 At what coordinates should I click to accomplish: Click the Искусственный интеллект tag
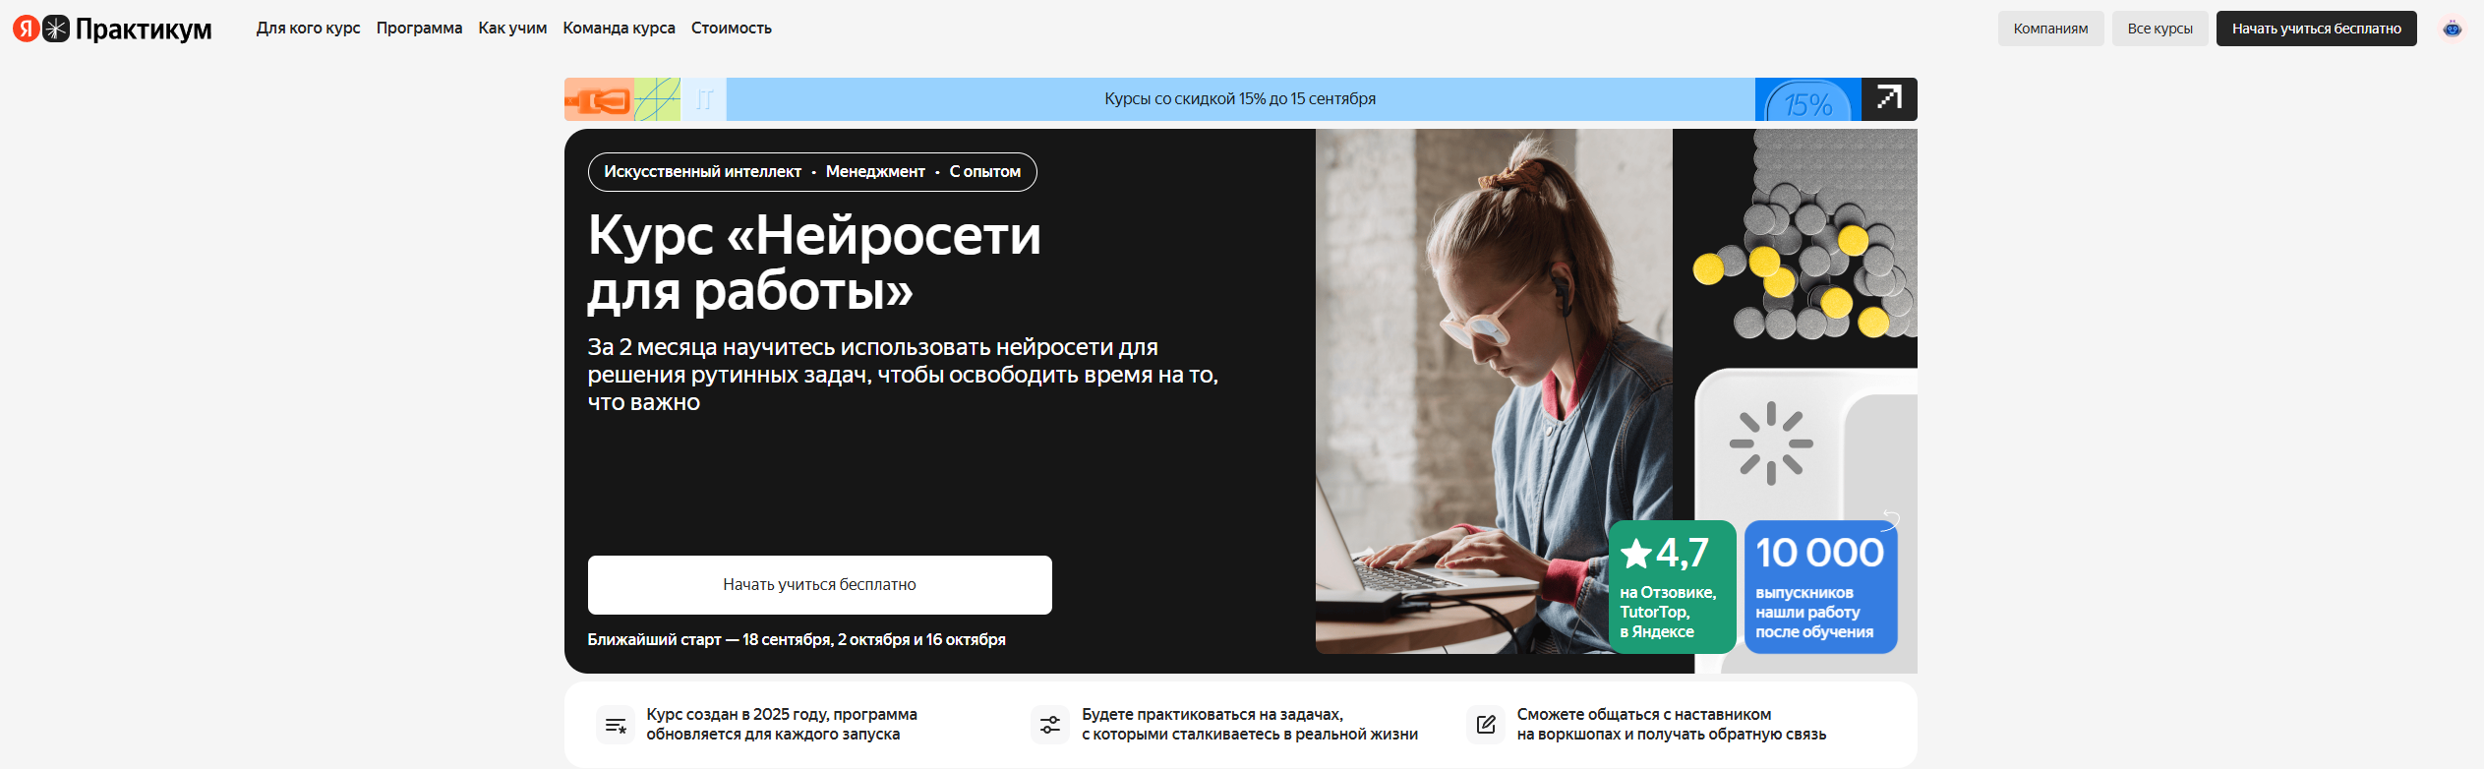point(702,172)
